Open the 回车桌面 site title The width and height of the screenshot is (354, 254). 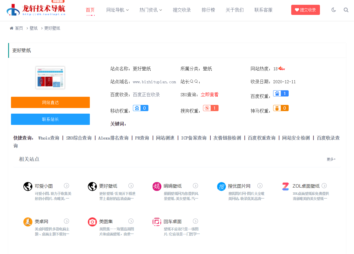point(173,221)
